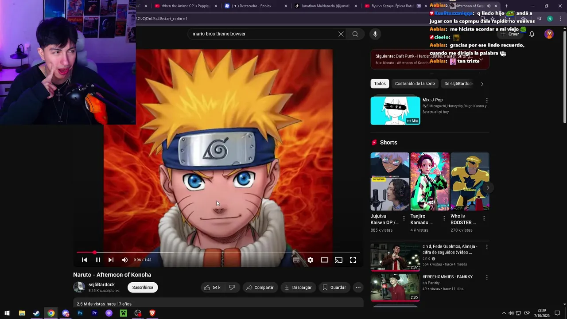Subscribe to ssj5Bardock channel
The height and width of the screenshot is (319, 567).
tap(143, 288)
